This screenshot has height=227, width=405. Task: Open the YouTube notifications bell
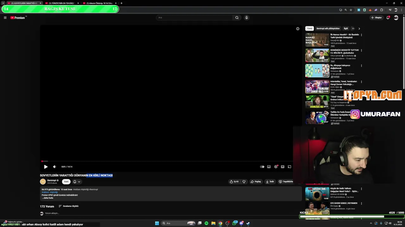tap(388, 18)
